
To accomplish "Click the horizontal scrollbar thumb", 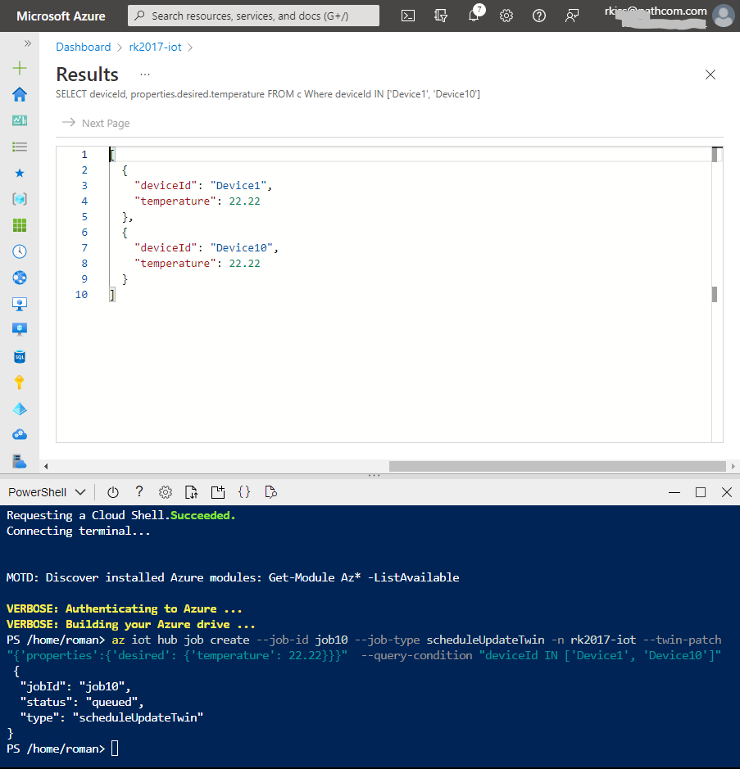I will pyautogui.click(x=557, y=466).
